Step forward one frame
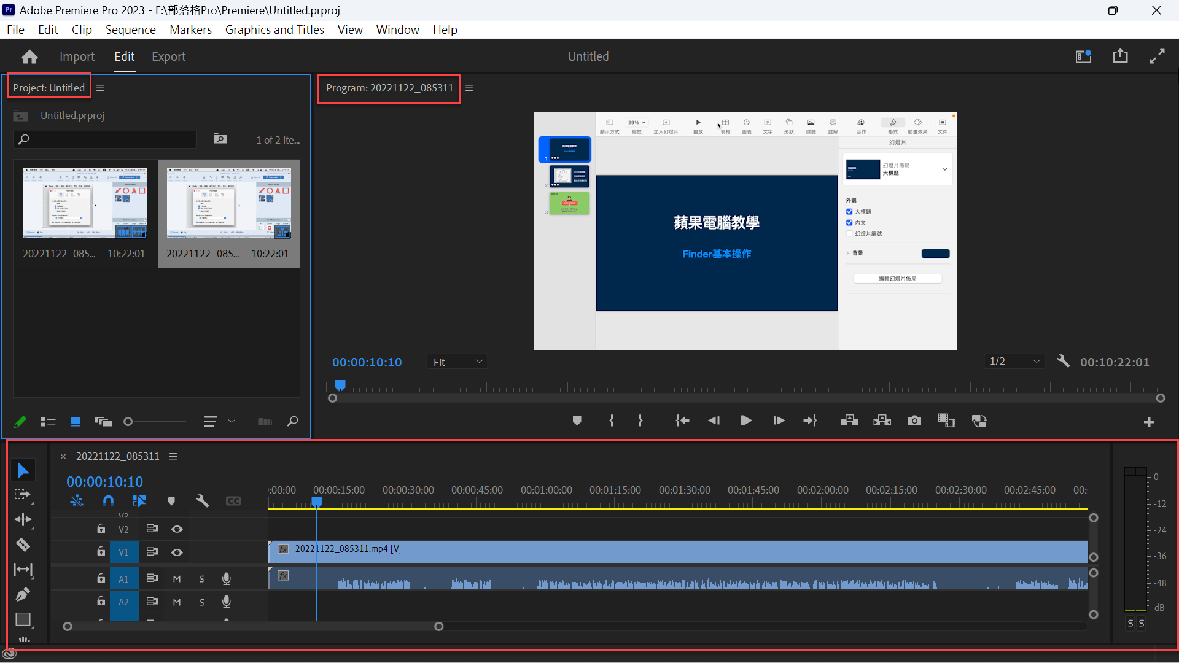This screenshot has height=663, width=1179. click(x=779, y=421)
